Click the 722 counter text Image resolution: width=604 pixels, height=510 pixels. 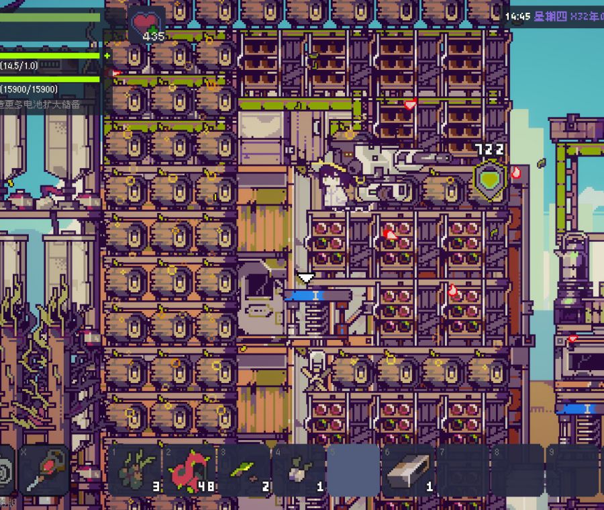489,149
